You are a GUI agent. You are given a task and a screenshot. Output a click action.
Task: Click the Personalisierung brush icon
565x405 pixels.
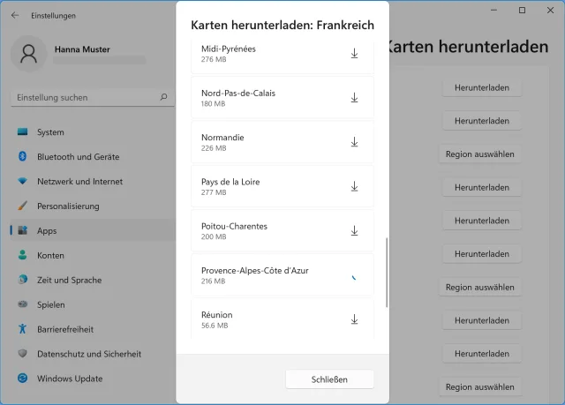click(x=22, y=206)
